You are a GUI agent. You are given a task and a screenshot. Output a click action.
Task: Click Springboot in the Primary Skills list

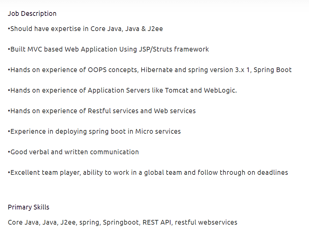[x=121, y=223]
